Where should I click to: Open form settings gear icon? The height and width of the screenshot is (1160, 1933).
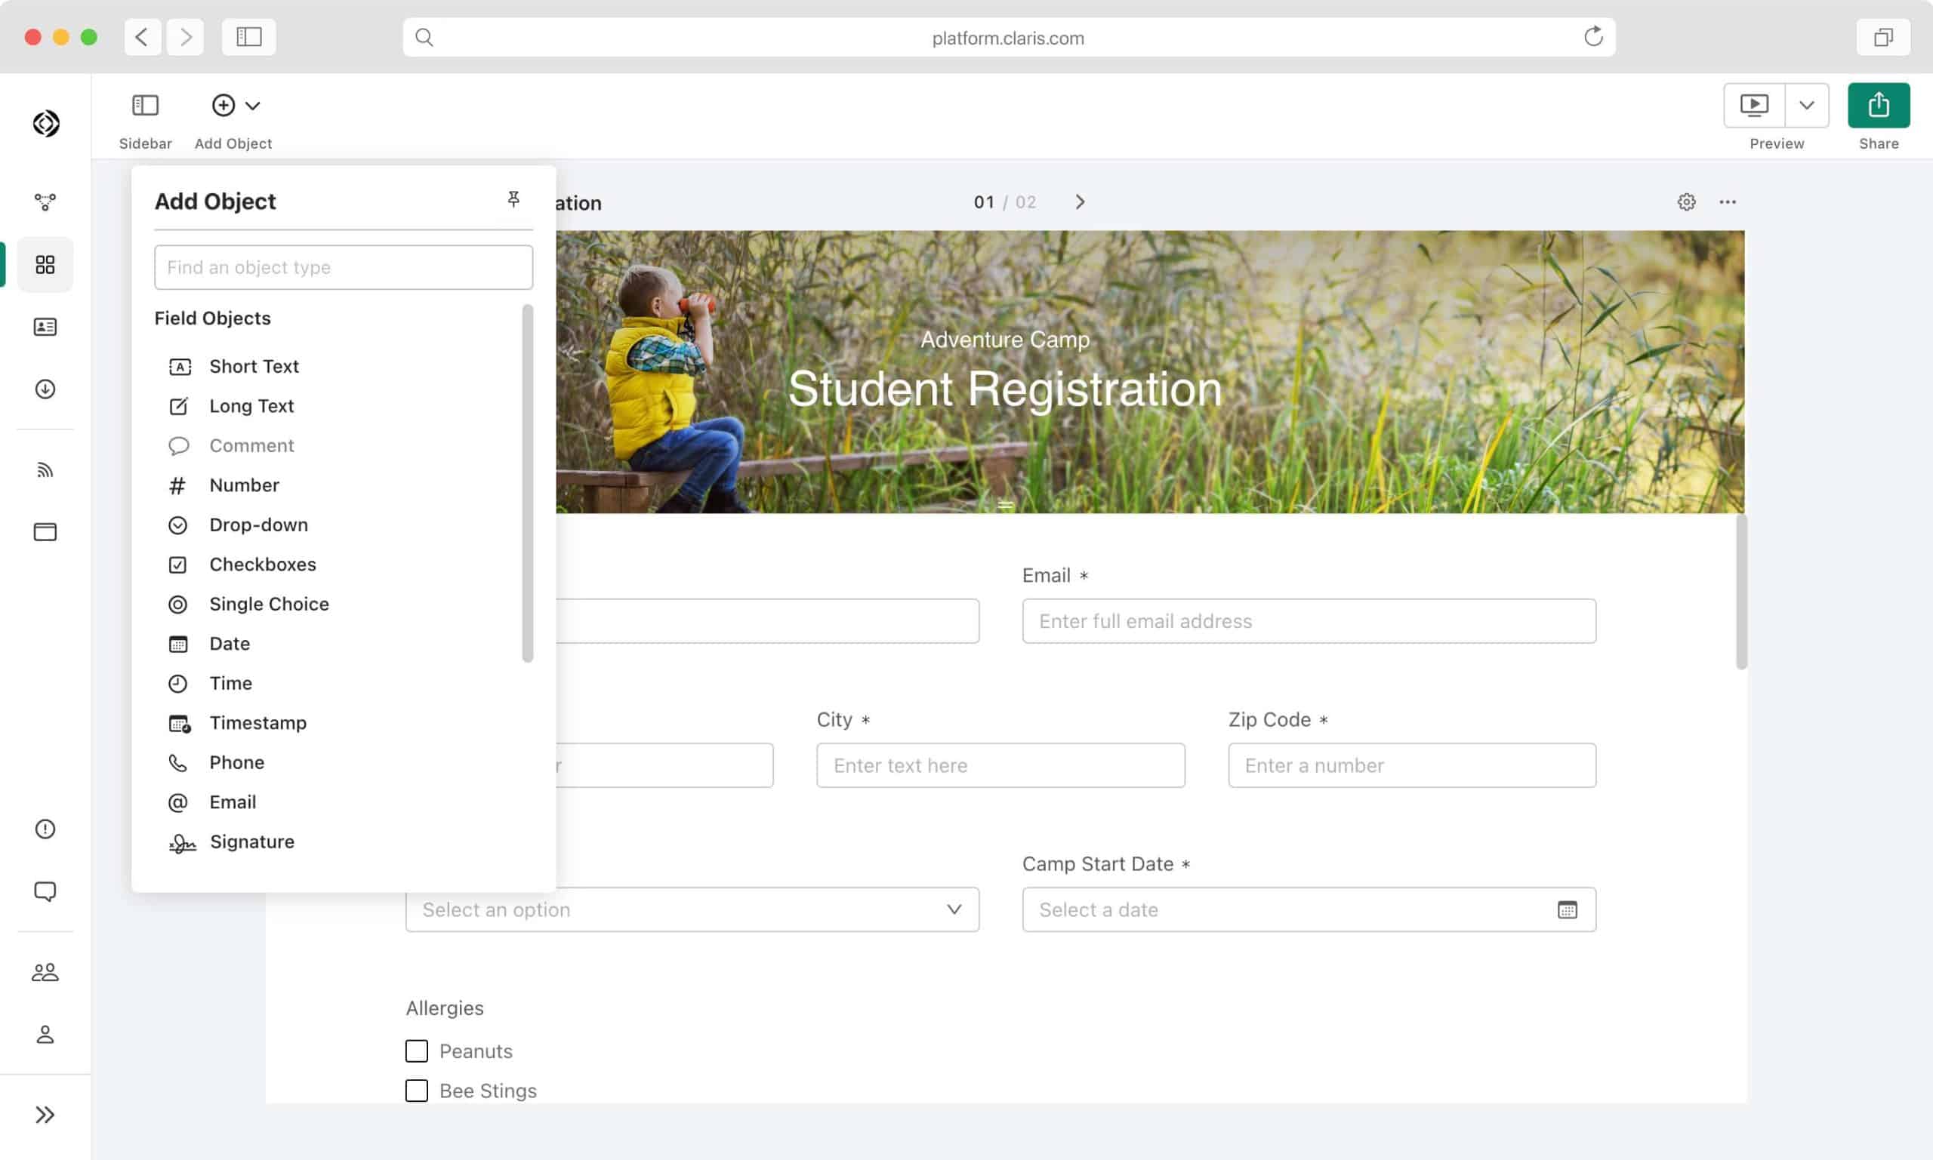tap(1686, 202)
